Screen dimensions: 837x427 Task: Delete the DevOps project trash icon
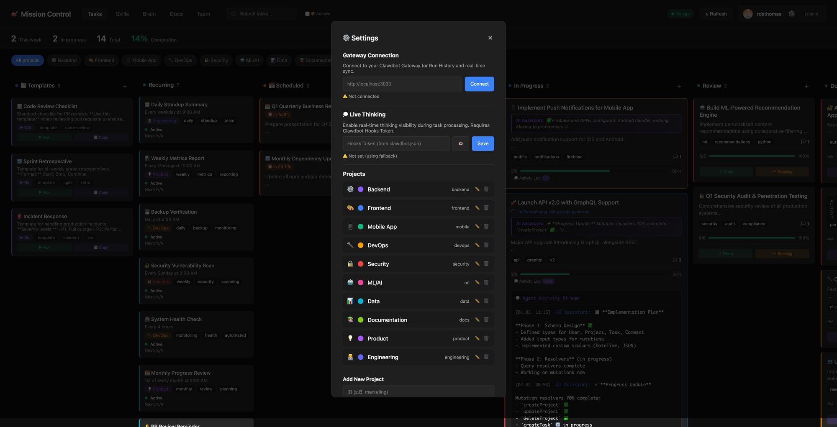(486, 245)
